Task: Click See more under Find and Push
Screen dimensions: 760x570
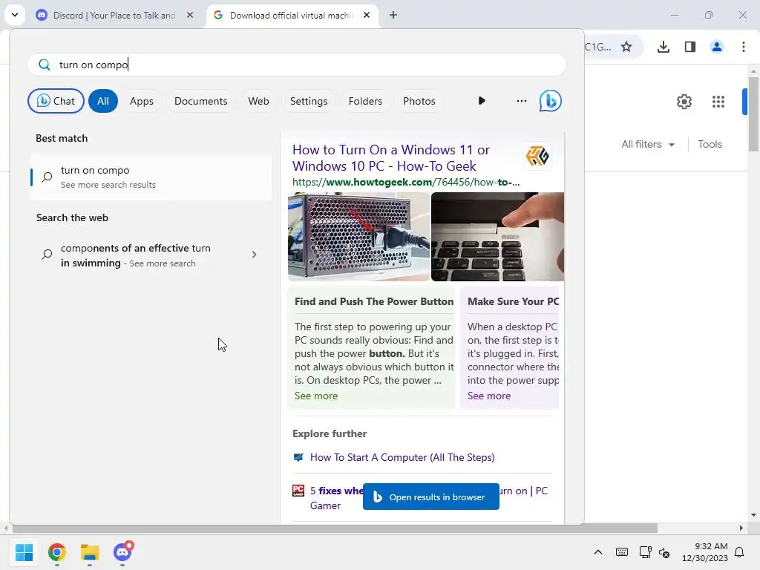Action: tap(316, 396)
